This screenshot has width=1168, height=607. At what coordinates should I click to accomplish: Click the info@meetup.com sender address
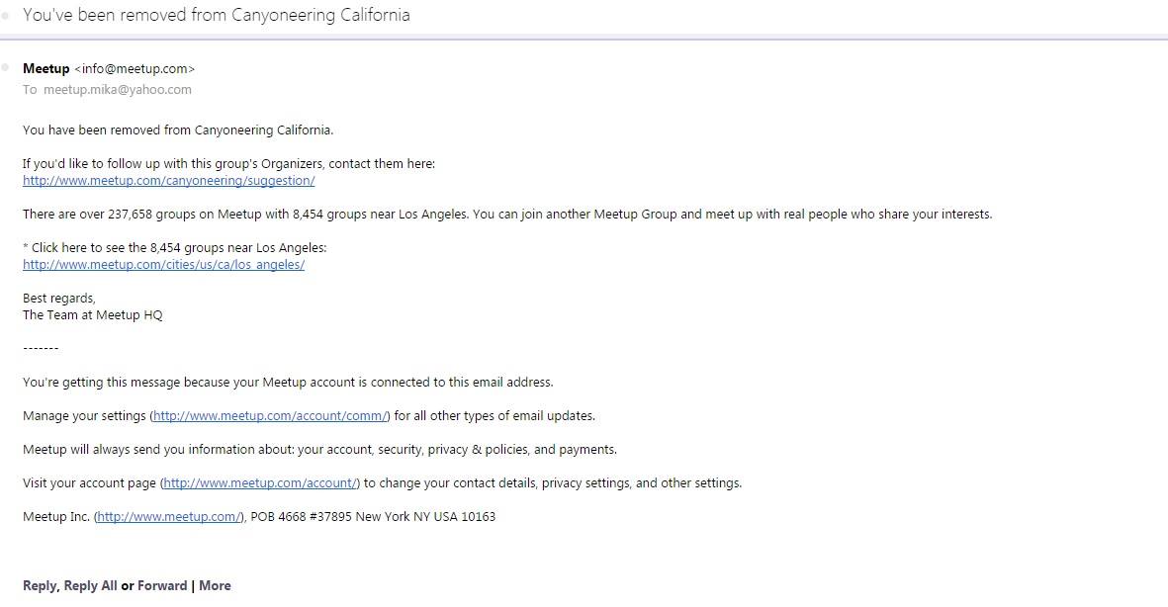135,68
